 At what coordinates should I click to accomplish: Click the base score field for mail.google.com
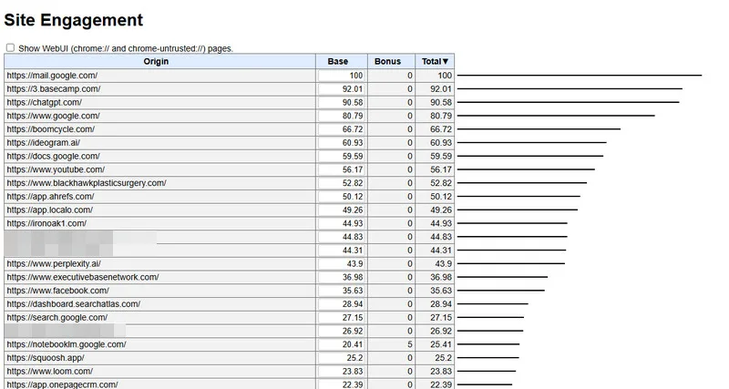pos(342,76)
